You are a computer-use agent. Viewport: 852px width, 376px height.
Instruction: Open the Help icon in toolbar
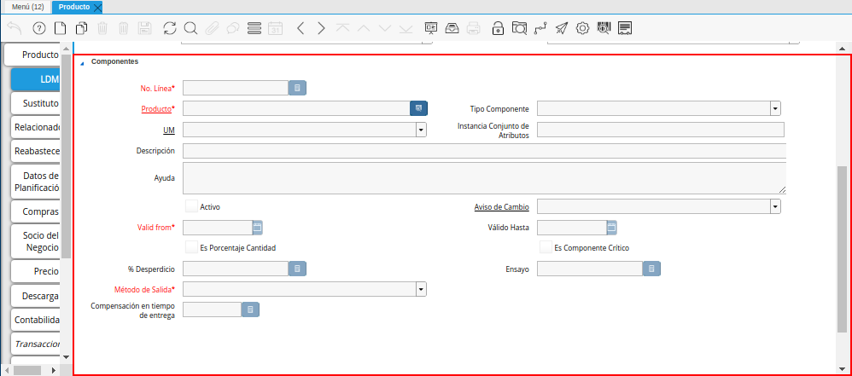pyautogui.click(x=39, y=28)
